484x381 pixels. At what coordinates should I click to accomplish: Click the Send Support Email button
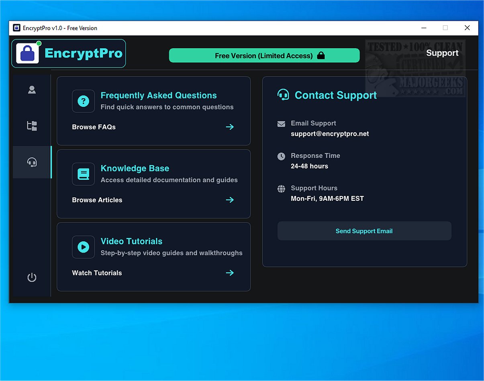pos(364,231)
